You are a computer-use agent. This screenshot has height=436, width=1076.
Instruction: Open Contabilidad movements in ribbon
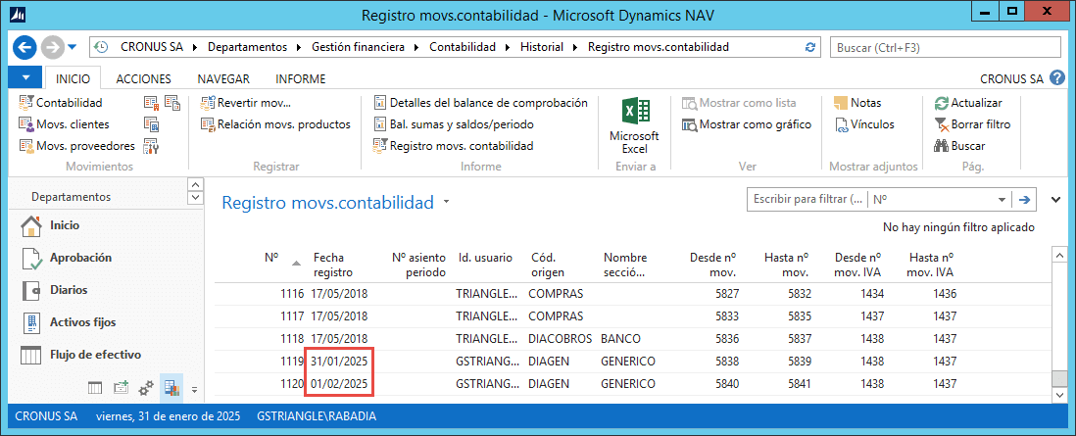point(61,103)
